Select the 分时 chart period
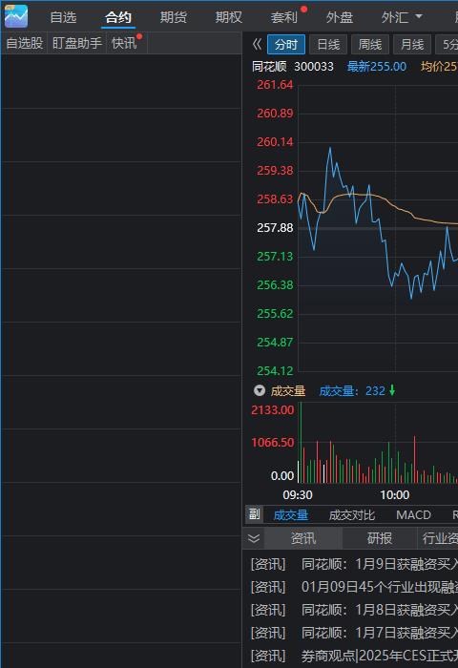 (286, 44)
